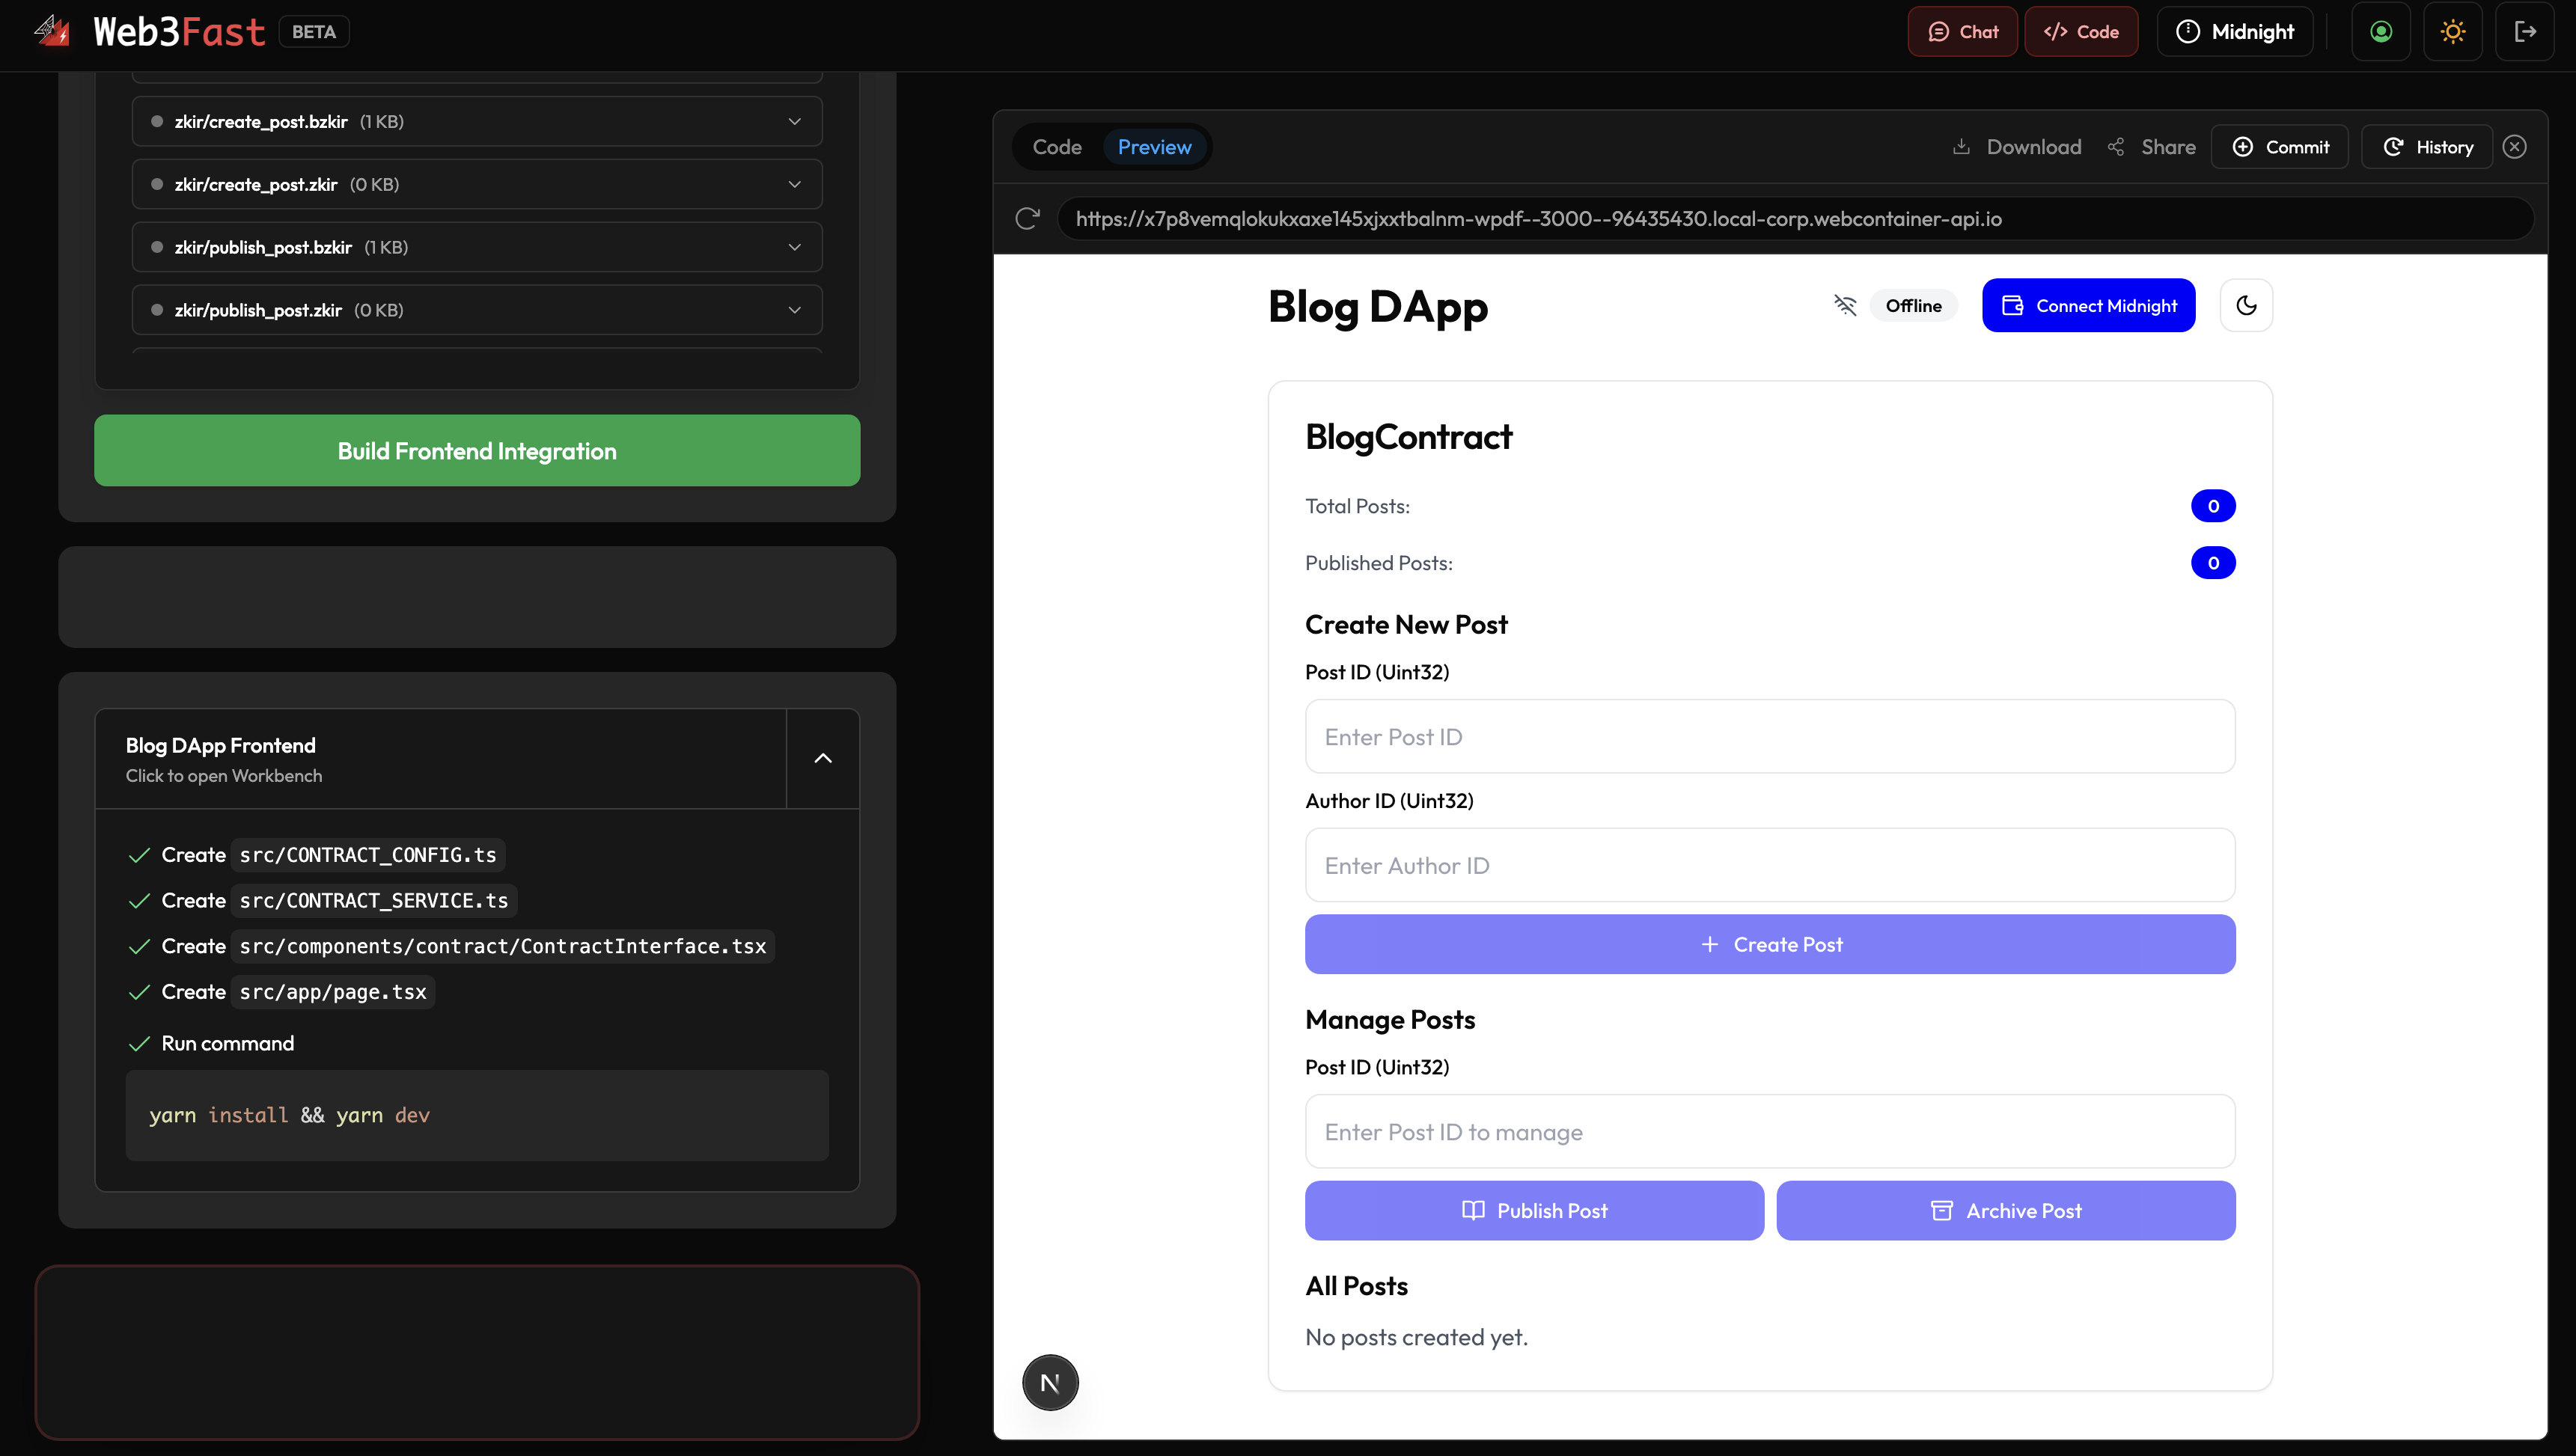Viewport: 2576px width, 1456px height.
Task: Reload the preview page
Action: tap(1027, 218)
